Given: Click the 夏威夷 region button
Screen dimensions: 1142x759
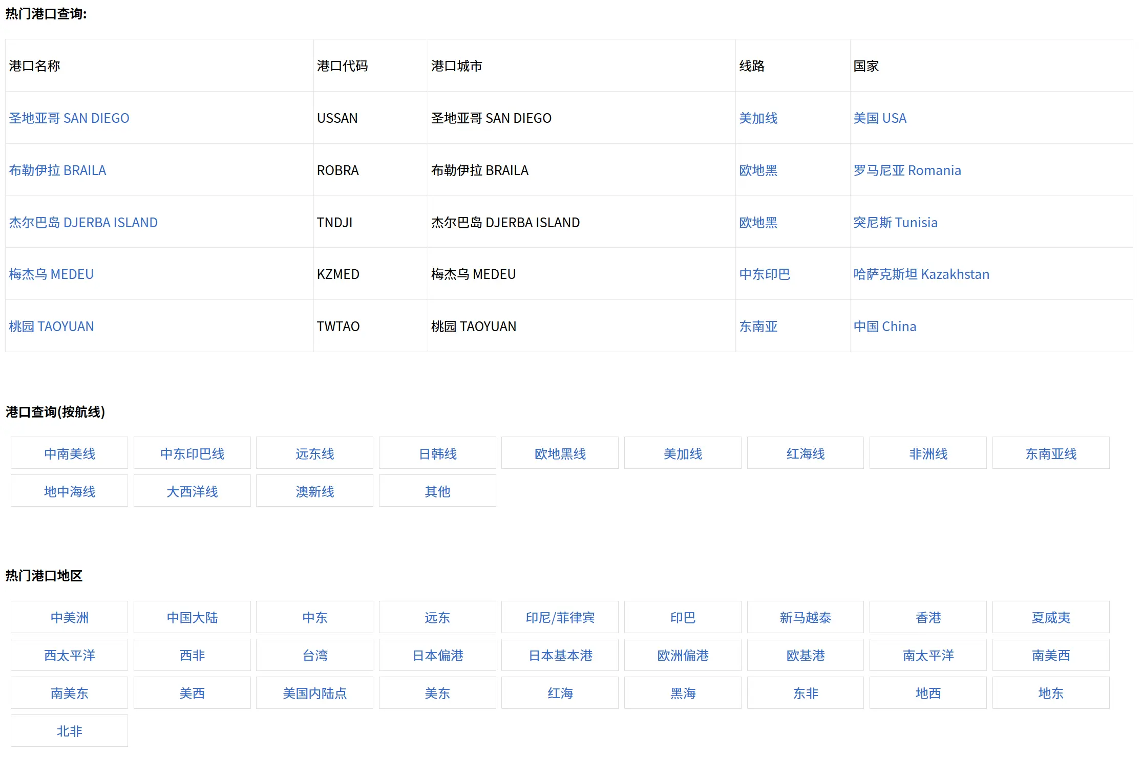Looking at the screenshot, I should [x=1051, y=617].
